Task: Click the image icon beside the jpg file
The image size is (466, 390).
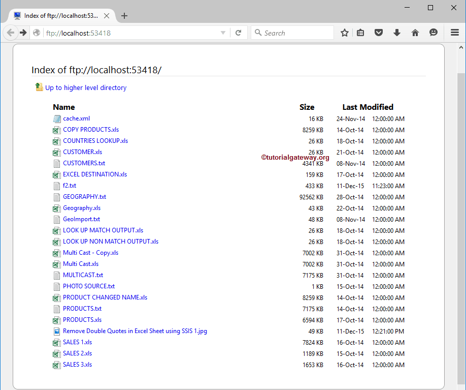Action: [x=56, y=331]
